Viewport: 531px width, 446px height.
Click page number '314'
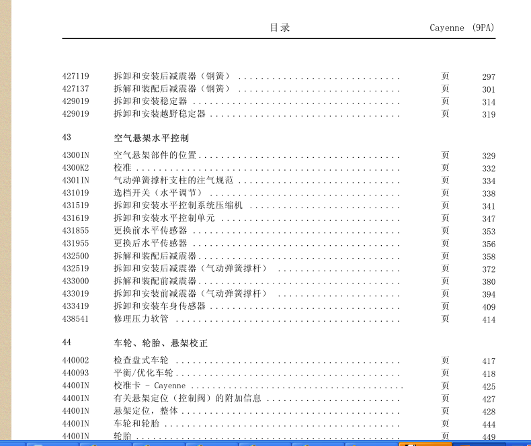[489, 102]
